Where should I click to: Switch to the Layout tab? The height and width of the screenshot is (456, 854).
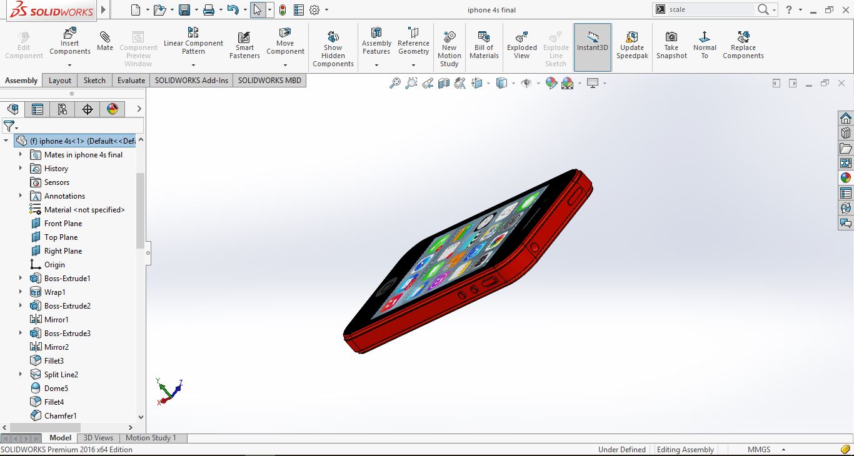(x=60, y=80)
